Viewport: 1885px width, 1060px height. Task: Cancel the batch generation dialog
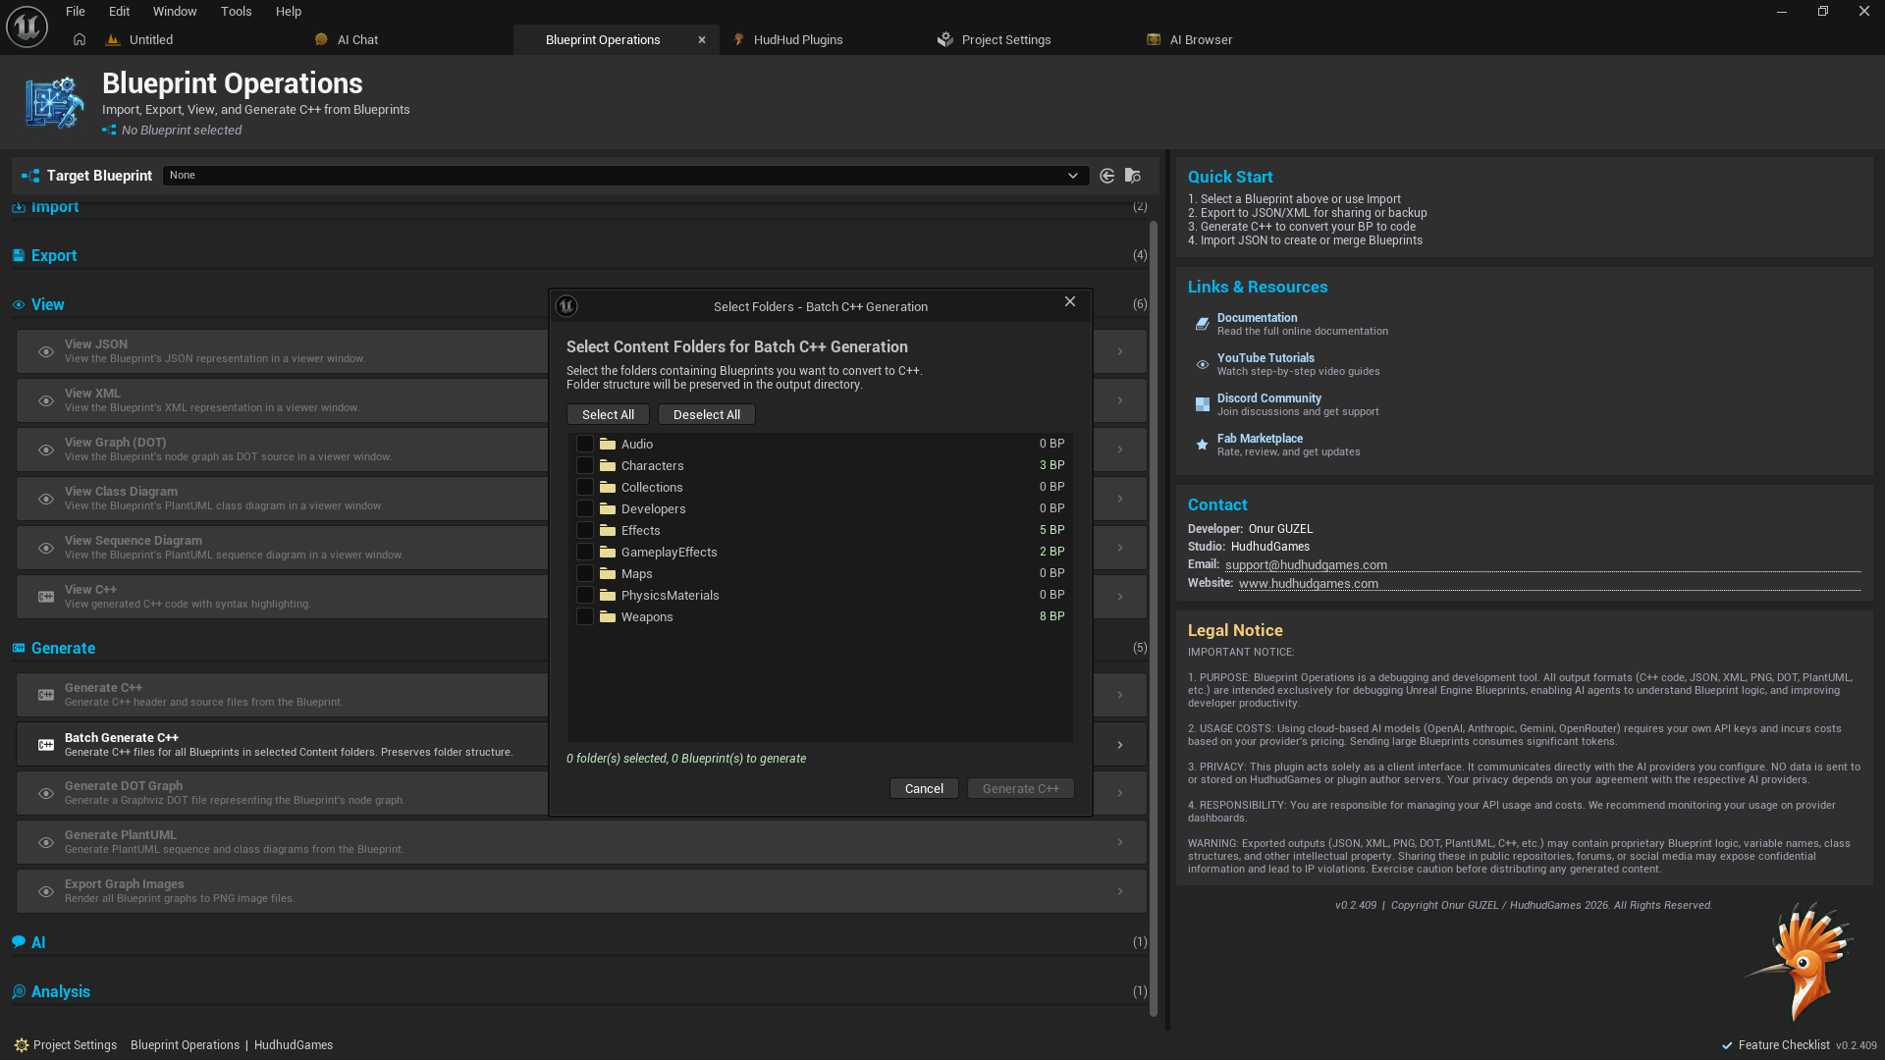923,789
